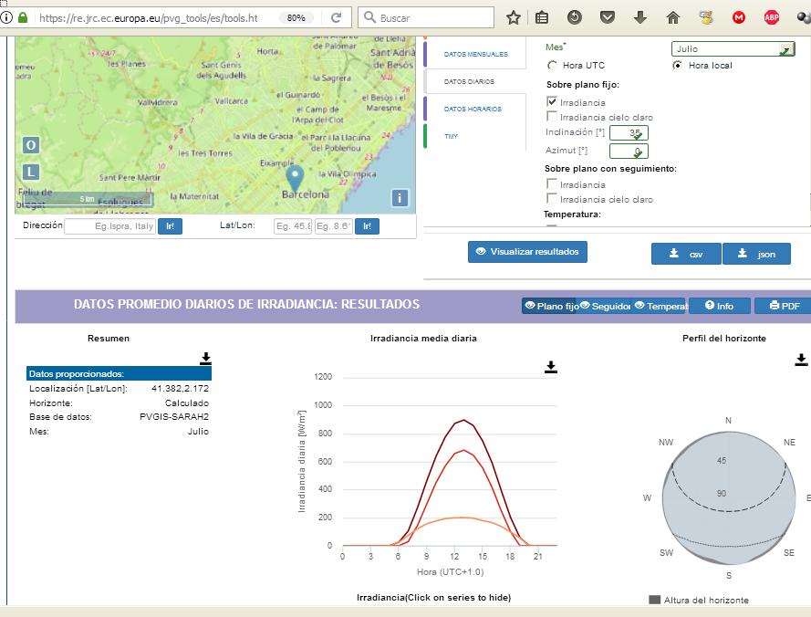Select Hora local radio option
811x617 pixels.
pyautogui.click(x=677, y=65)
